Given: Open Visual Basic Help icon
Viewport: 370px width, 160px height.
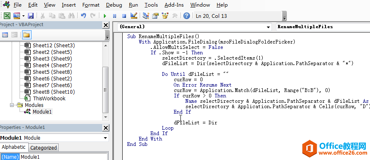Looking at the screenshot, I should pyautogui.click(x=187, y=16).
